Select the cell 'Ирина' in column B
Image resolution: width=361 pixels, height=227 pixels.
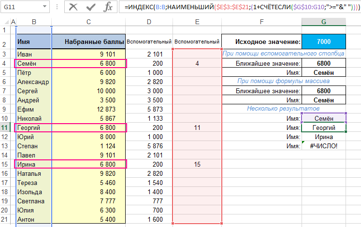point(34,164)
